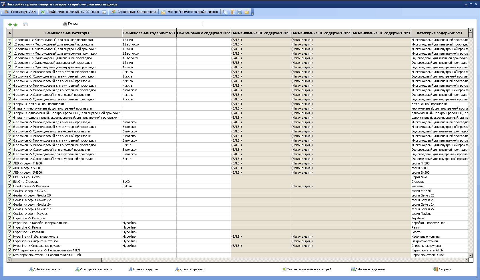Toggle checkbox for Gewiss -> серия ECO 60
Image resolution: width=480 pixels, height=280 pixels.
9,190
